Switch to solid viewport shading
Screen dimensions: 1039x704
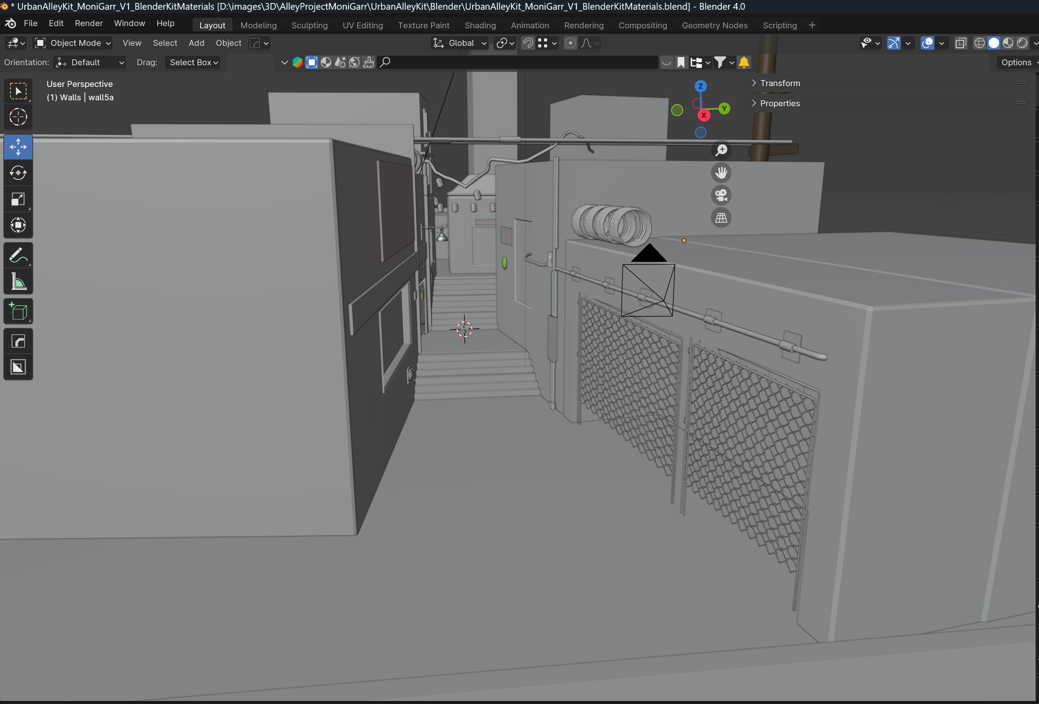click(x=994, y=43)
